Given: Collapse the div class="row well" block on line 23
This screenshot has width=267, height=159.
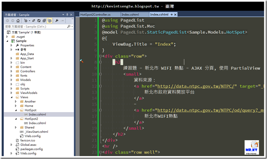Looking at the screenshot, I should coord(100,152).
